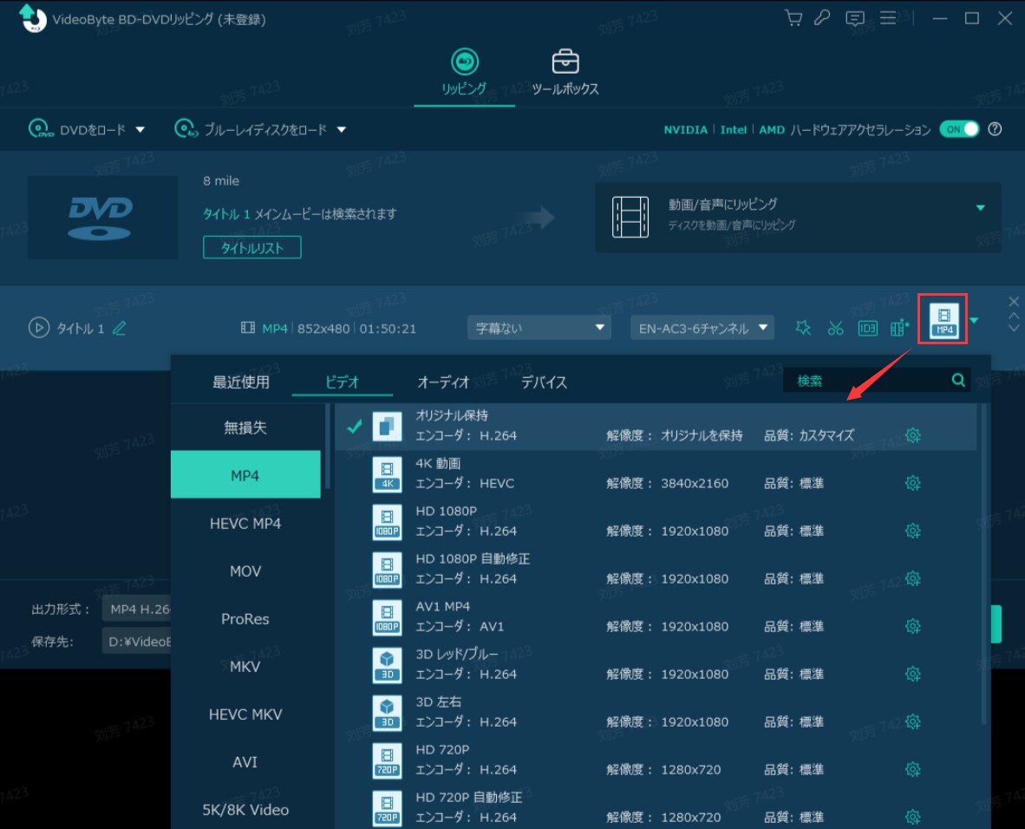The height and width of the screenshot is (829, 1025).
Task: Switch to the ツールボックス tab
Action: click(x=565, y=73)
